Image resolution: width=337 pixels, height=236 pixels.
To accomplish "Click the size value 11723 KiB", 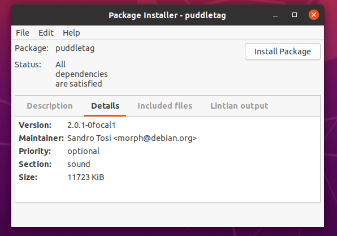I will click(86, 177).
